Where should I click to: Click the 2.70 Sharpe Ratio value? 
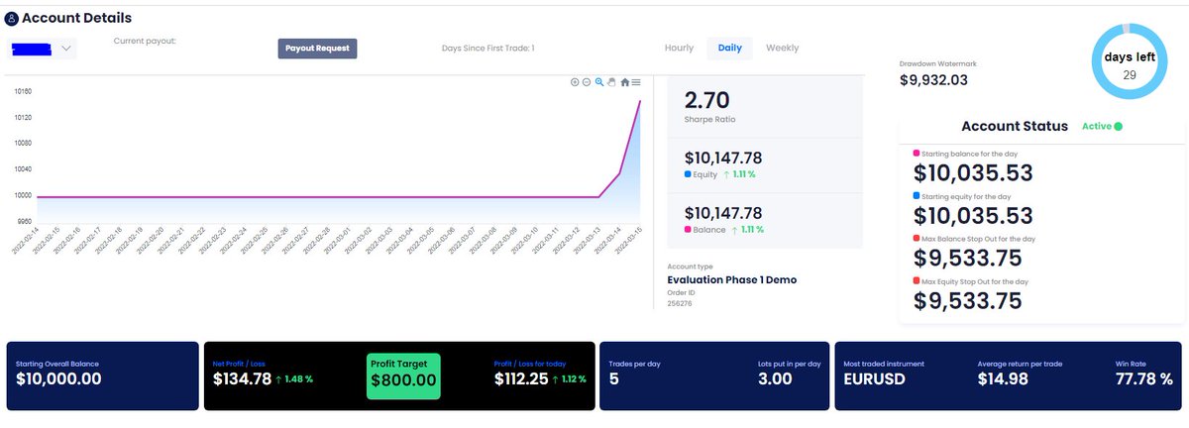pyautogui.click(x=707, y=100)
